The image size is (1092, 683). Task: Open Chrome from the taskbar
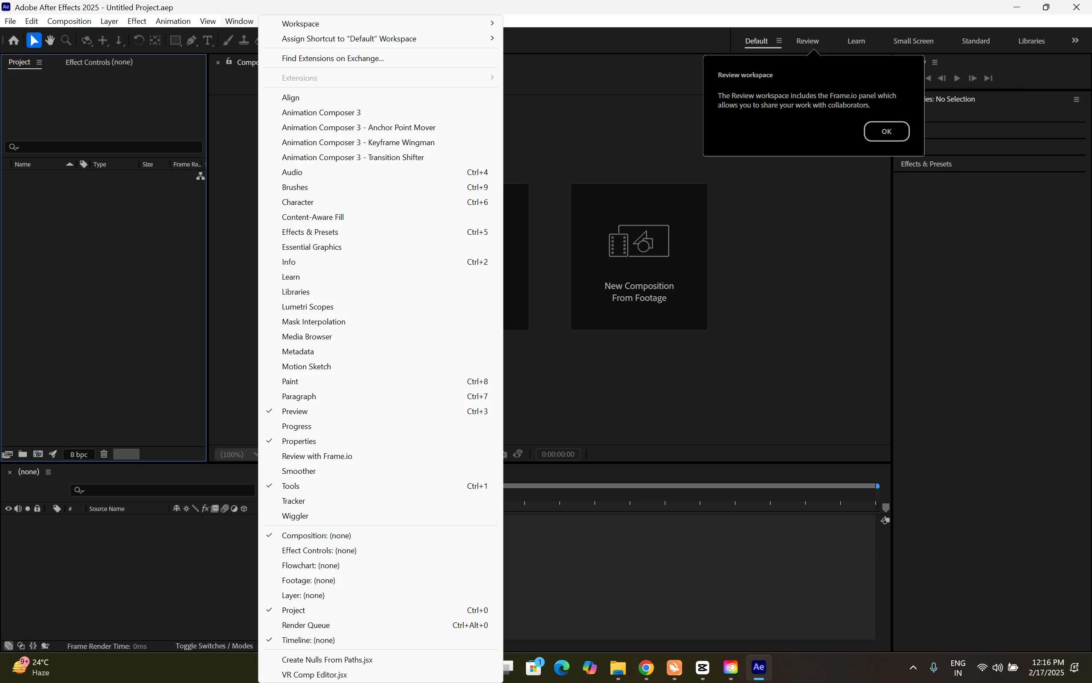[x=646, y=668]
